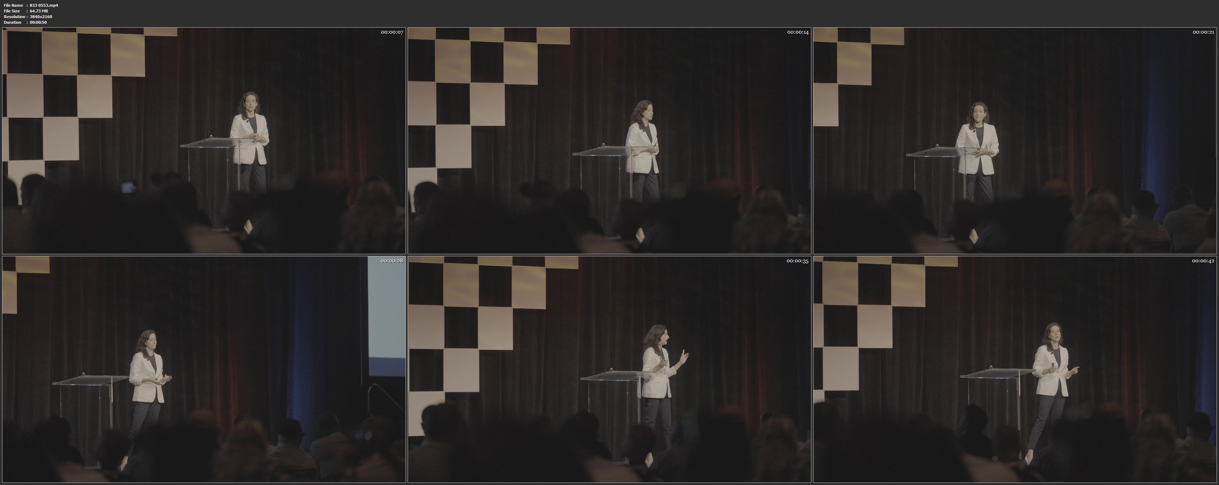This screenshot has width=1219, height=485.
Task: Click the 00:00:50 duration value
Action: click(x=38, y=22)
